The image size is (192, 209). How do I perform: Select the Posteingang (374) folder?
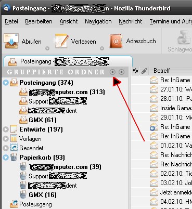46,83
